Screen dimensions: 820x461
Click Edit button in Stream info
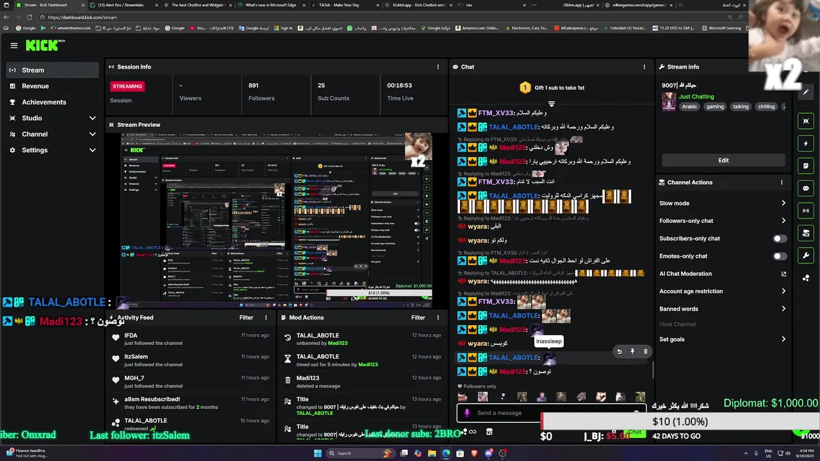(x=723, y=161)
